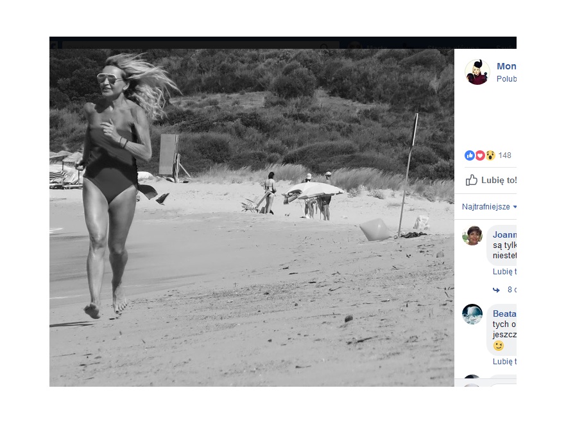
Task: Expand the 8 replies under Joanna's comment
Action: coord(512,290)
